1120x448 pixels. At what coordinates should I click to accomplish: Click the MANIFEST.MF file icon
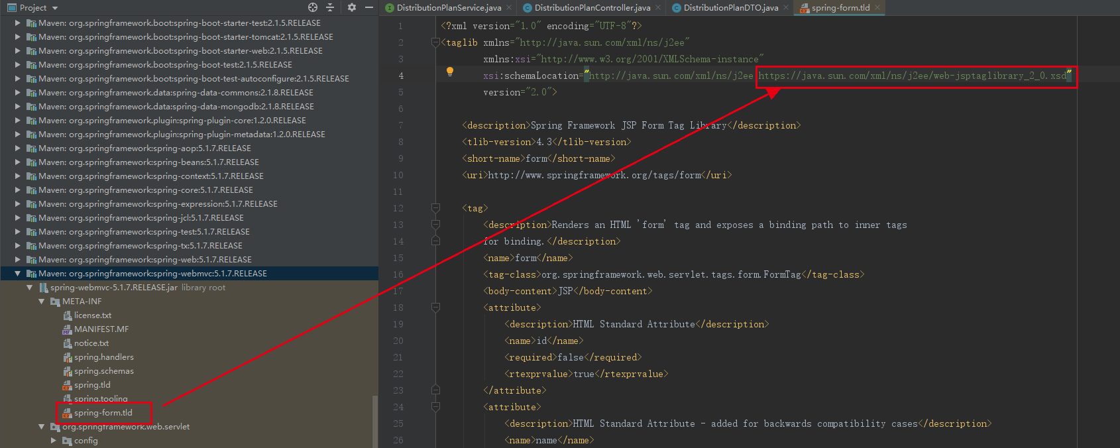tap(67, 329)
